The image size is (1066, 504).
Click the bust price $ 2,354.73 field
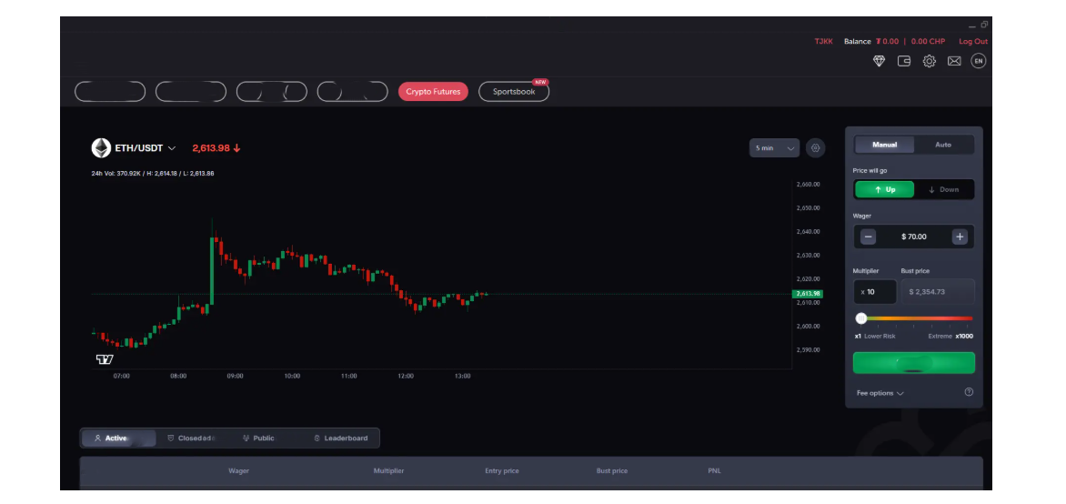point(938,292)
